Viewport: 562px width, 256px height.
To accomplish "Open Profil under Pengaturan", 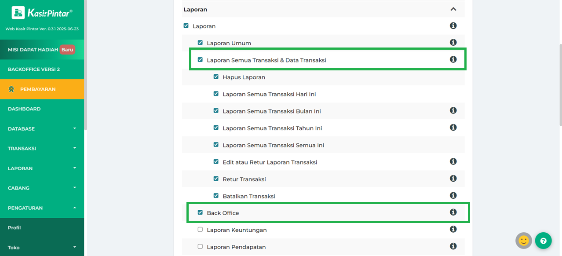I will tap(15, 228).
